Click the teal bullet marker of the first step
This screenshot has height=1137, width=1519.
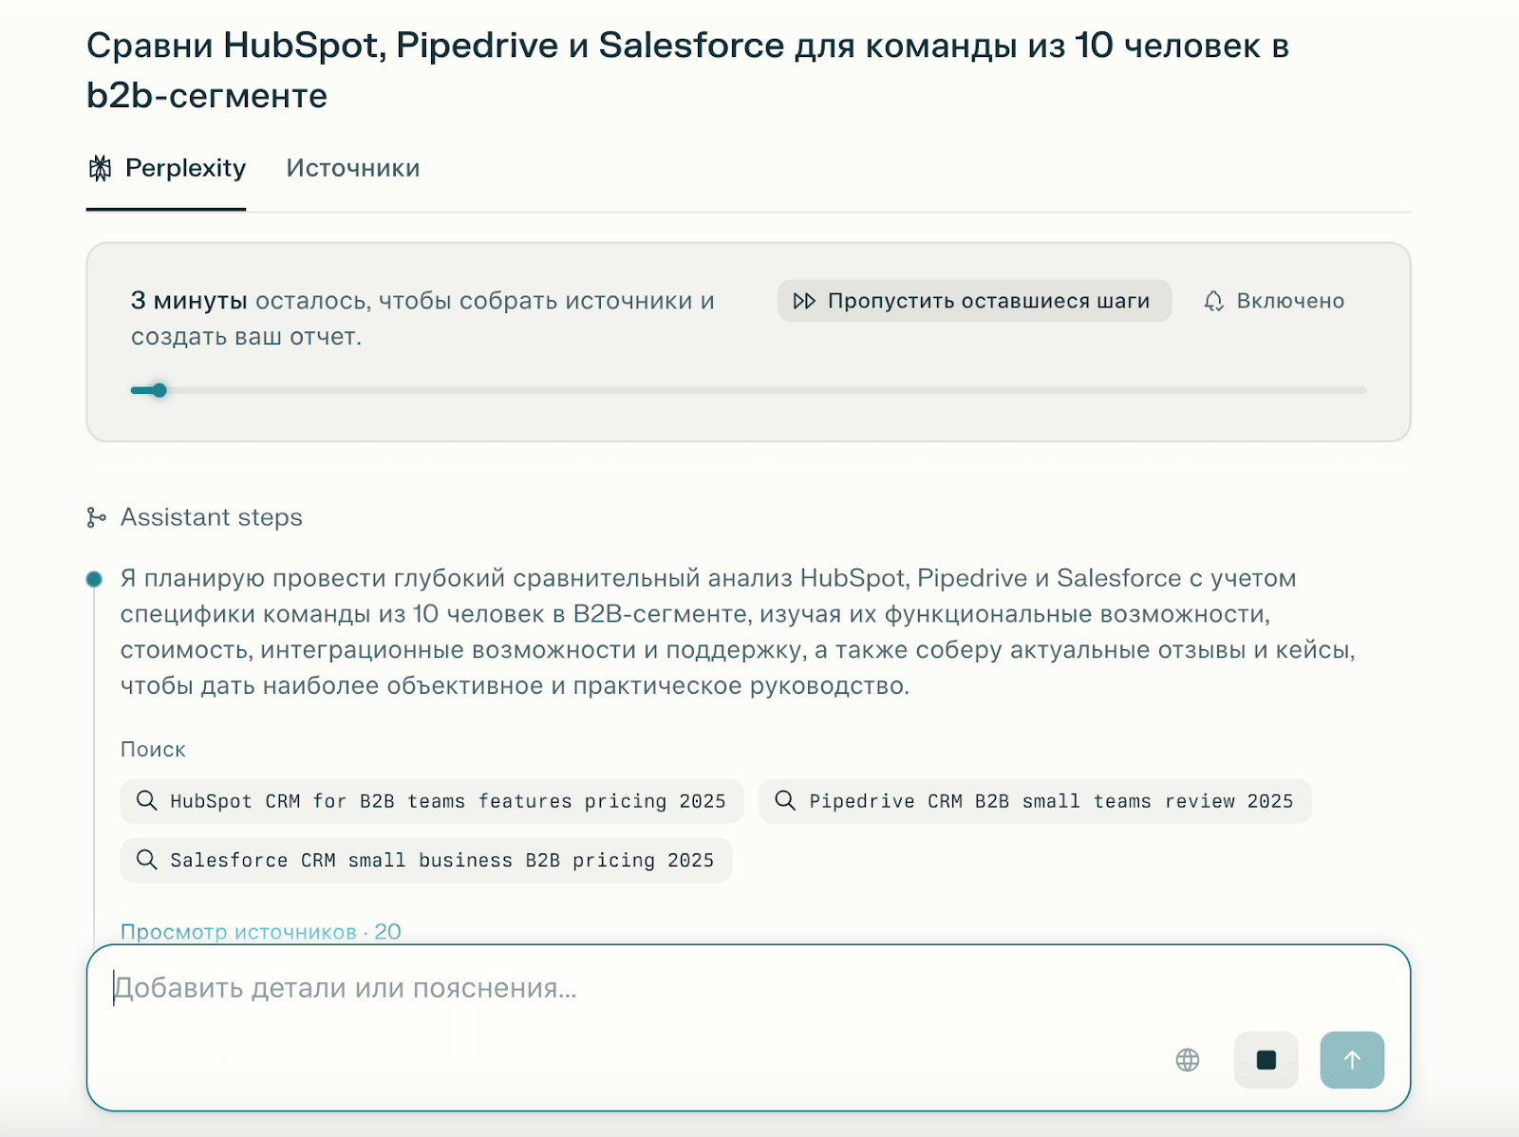(96, 578)
